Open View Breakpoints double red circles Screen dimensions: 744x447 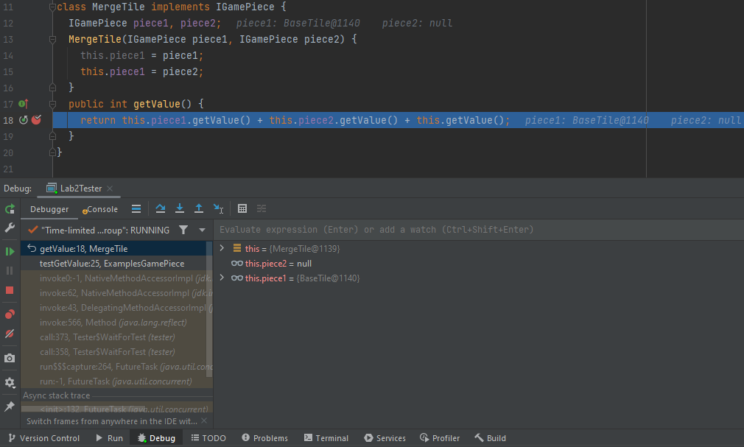point(10,314)
